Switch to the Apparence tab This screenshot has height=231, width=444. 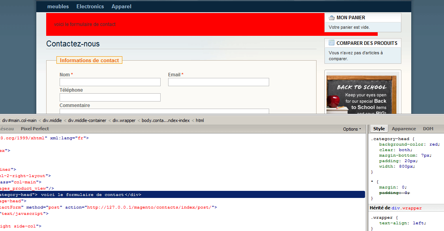pyautogui.click(x=404, y=129)
